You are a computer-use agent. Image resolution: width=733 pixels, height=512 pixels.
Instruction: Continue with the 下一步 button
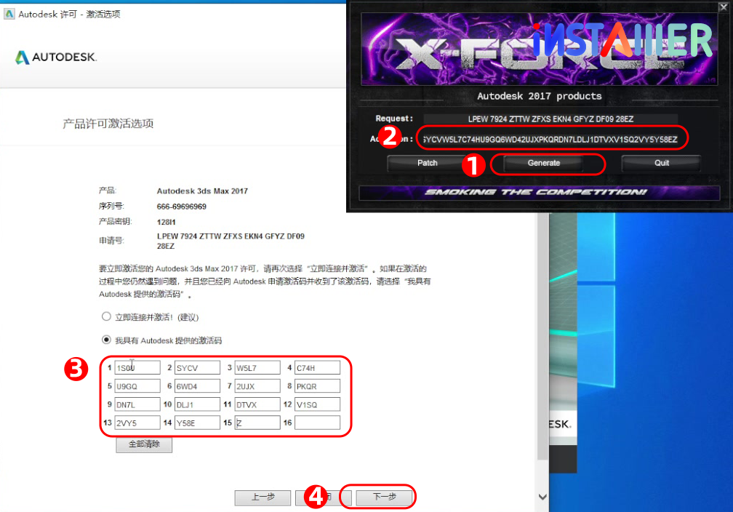point(384,497)
